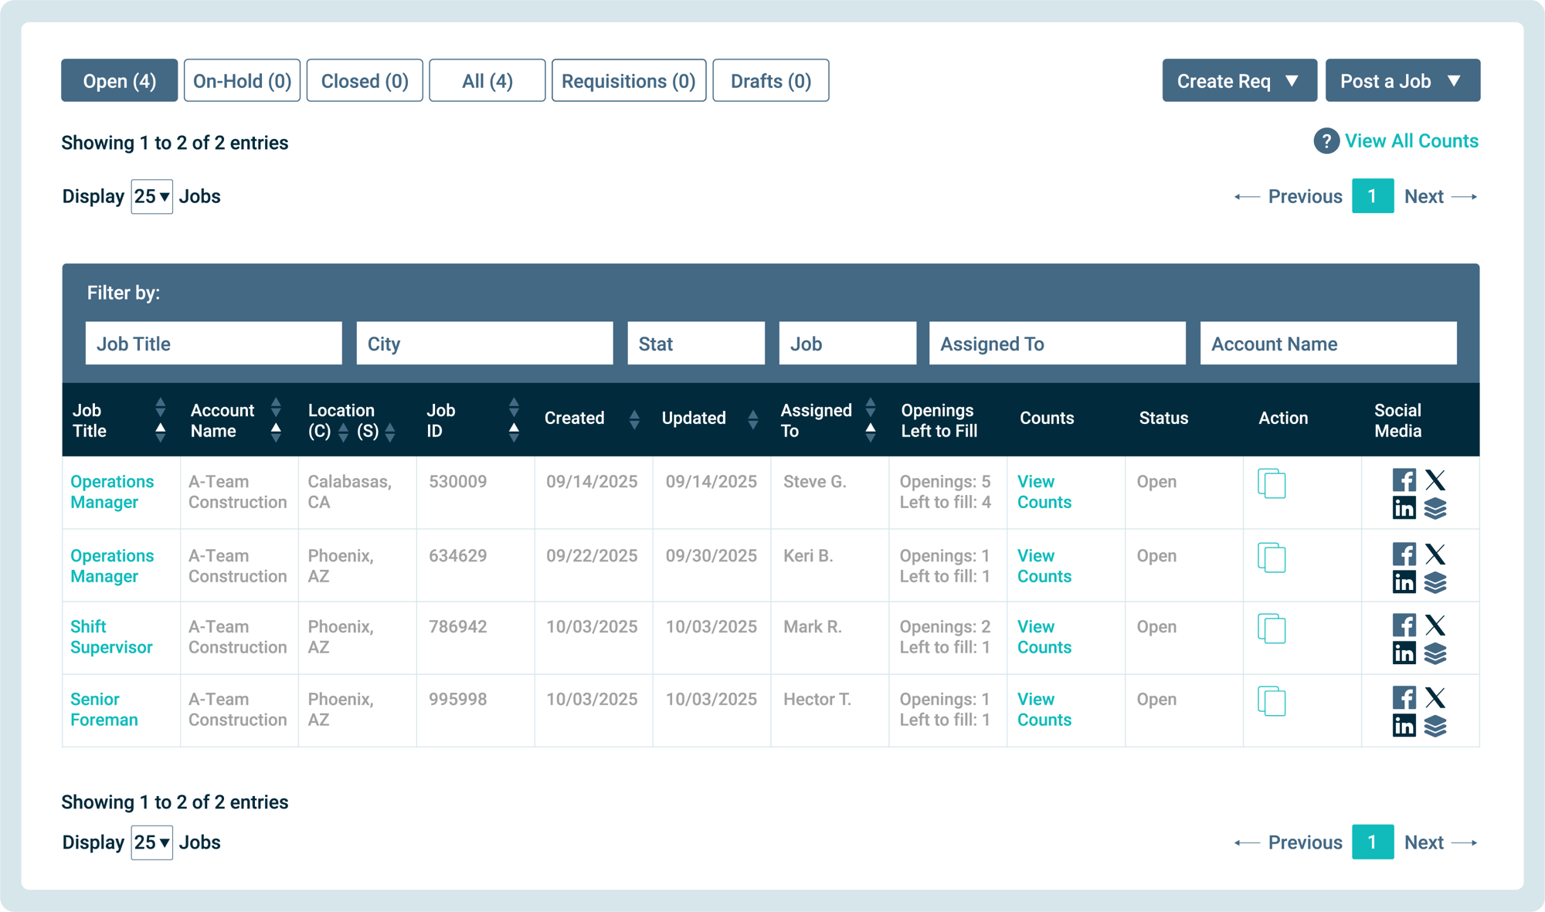The height and width of the screenshot is (912, 1545).
Task: View Counts for Senior Foreman job
Action: tap(1044, 710)
